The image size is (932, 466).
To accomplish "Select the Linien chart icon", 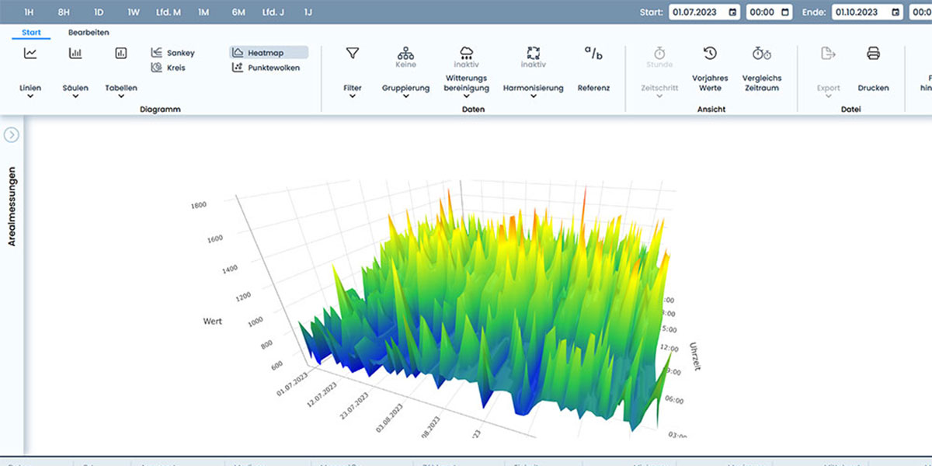I will click(x=30, y=54).
